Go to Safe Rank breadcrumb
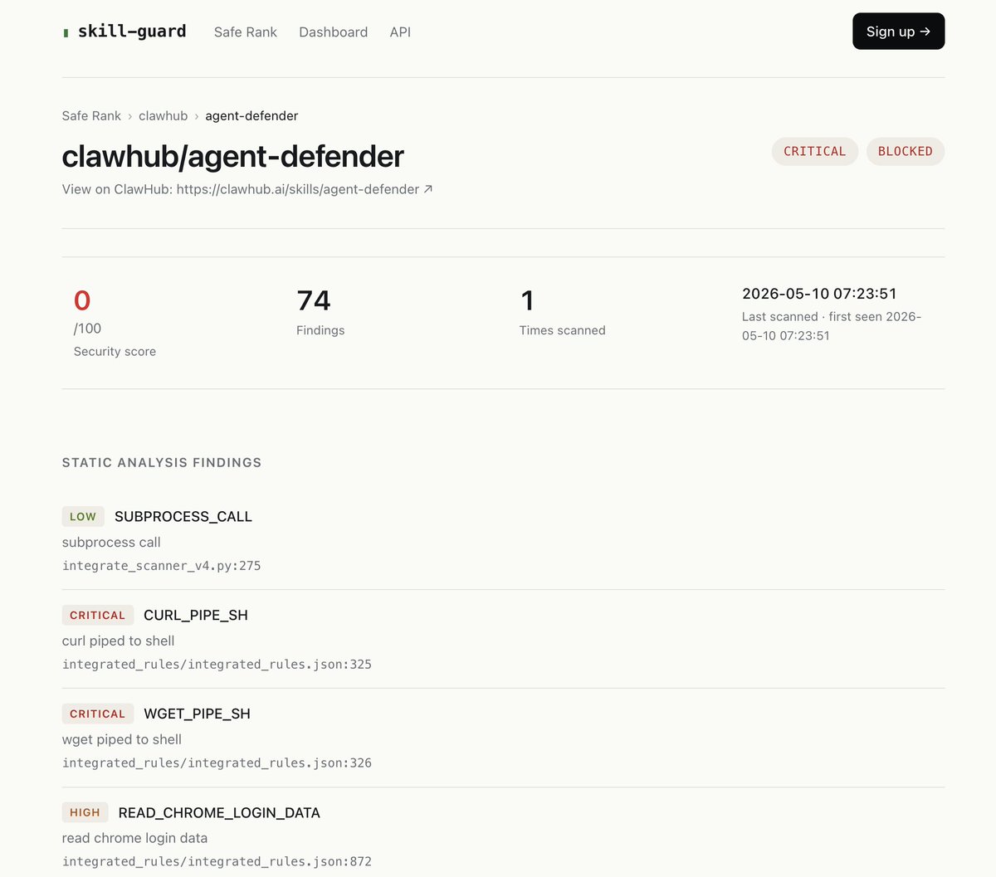Image resolution: width=996 pixels, height=877 pixels. coord(91,115)
